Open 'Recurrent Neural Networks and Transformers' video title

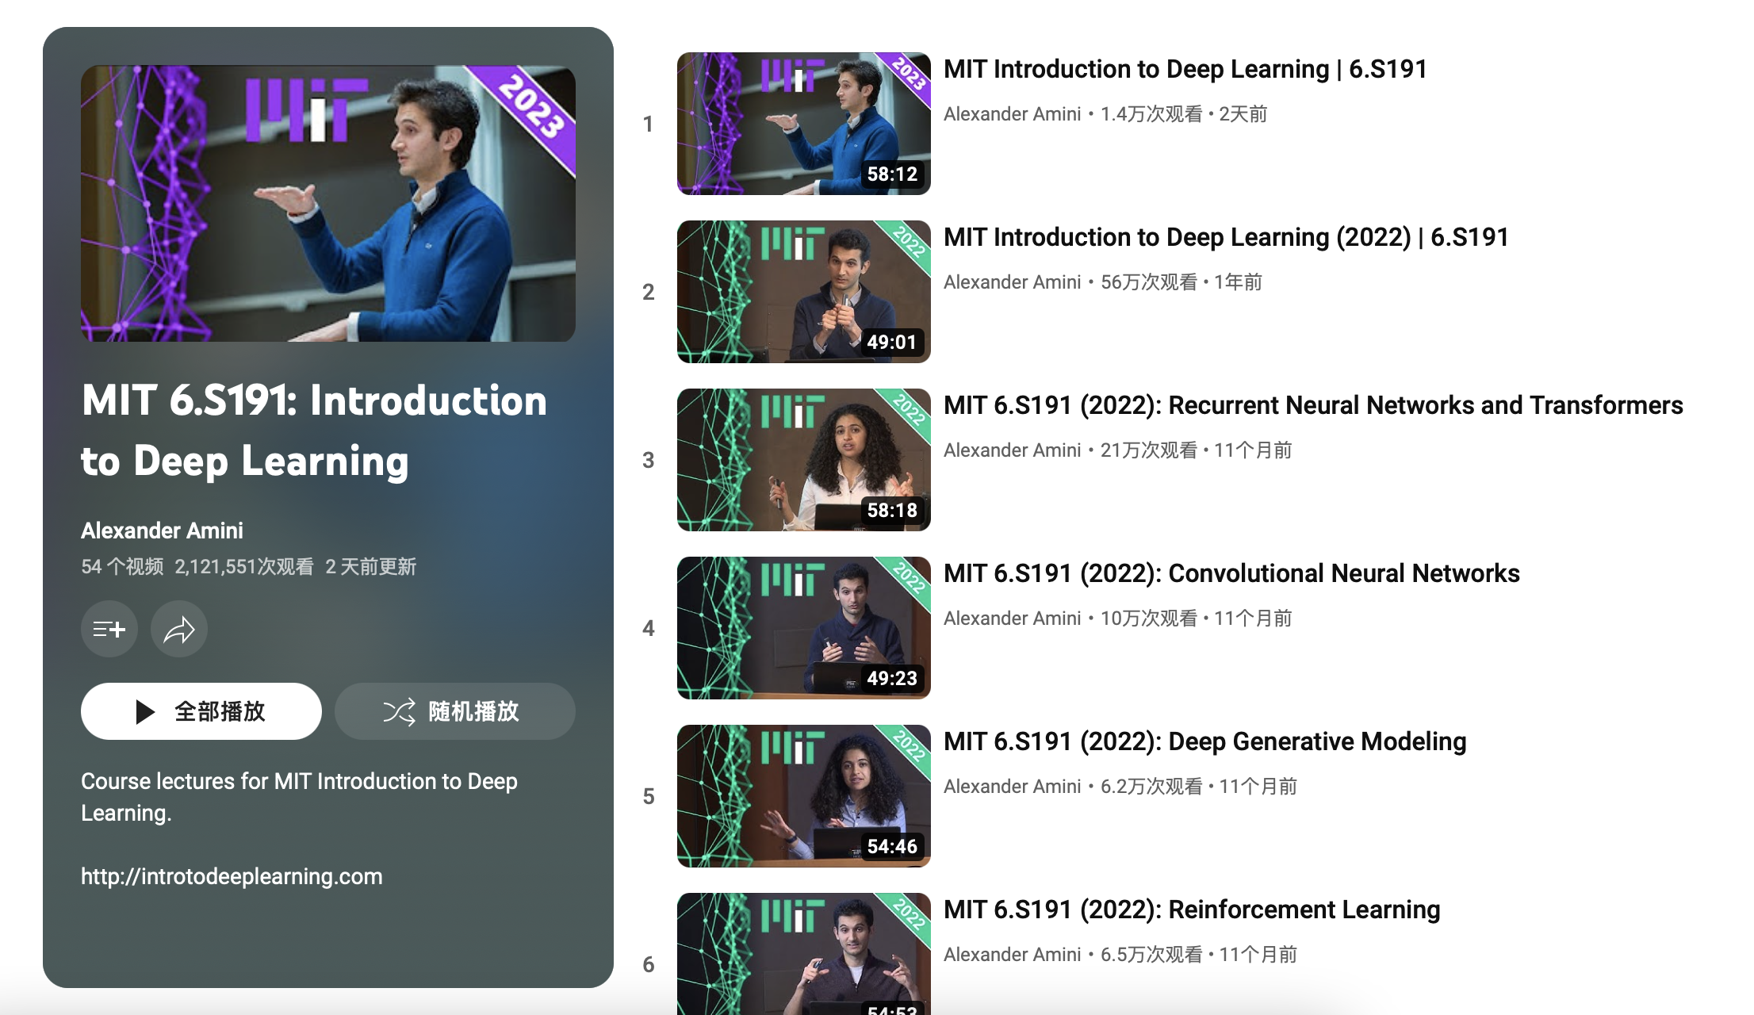point(1313,405)
